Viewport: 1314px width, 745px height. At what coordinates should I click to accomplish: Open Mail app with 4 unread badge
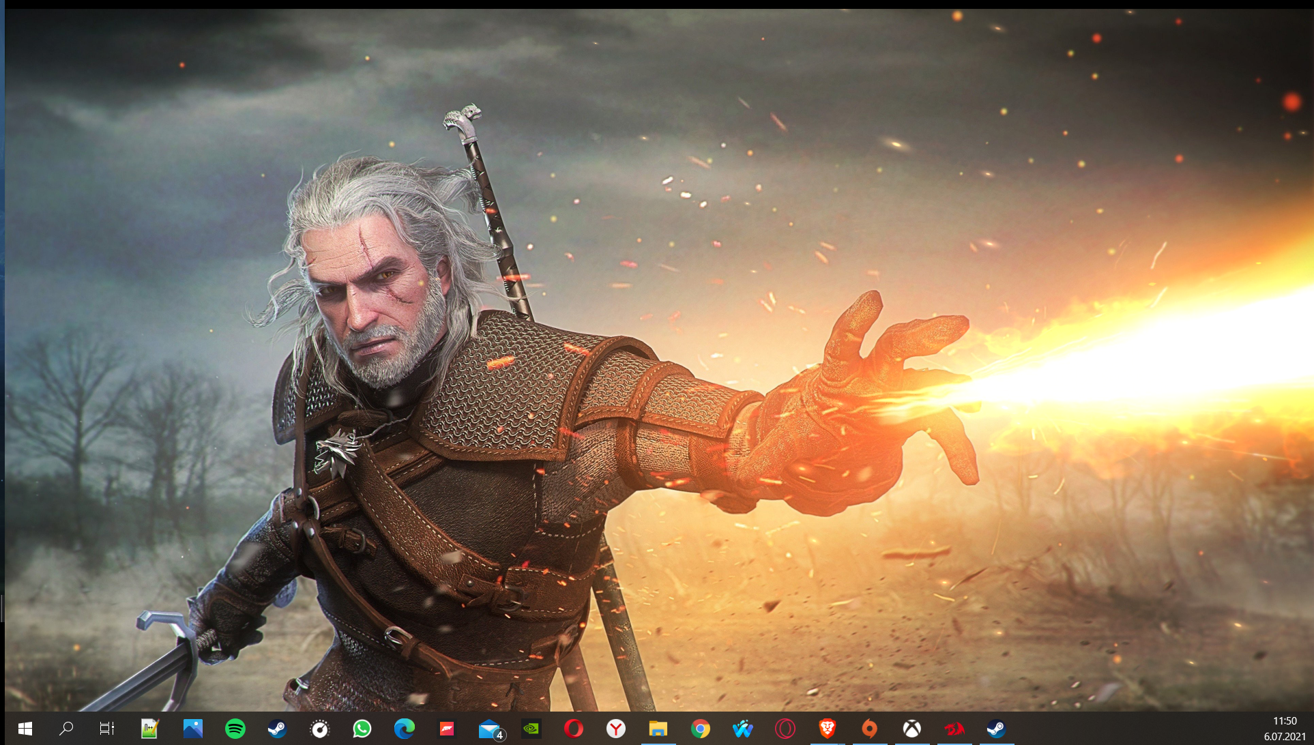coord(491,730)
